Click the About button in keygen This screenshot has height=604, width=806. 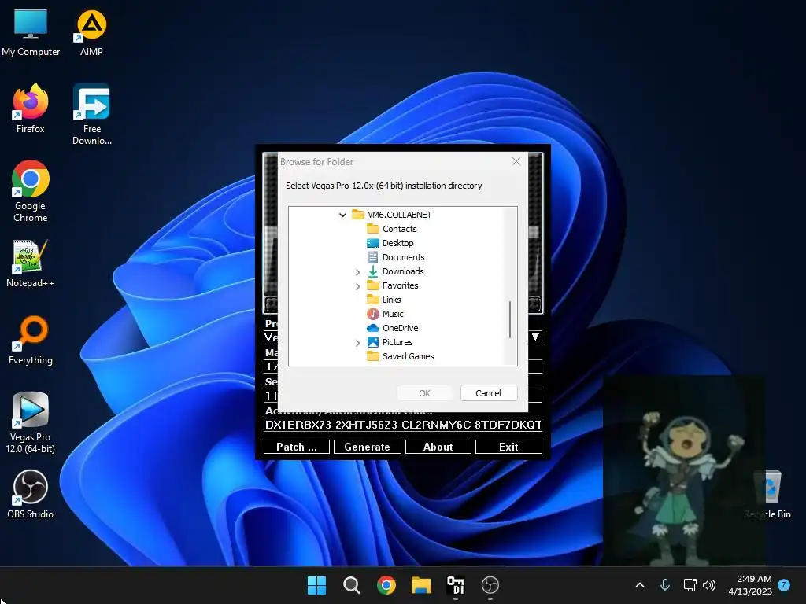(x=438, y=447)
